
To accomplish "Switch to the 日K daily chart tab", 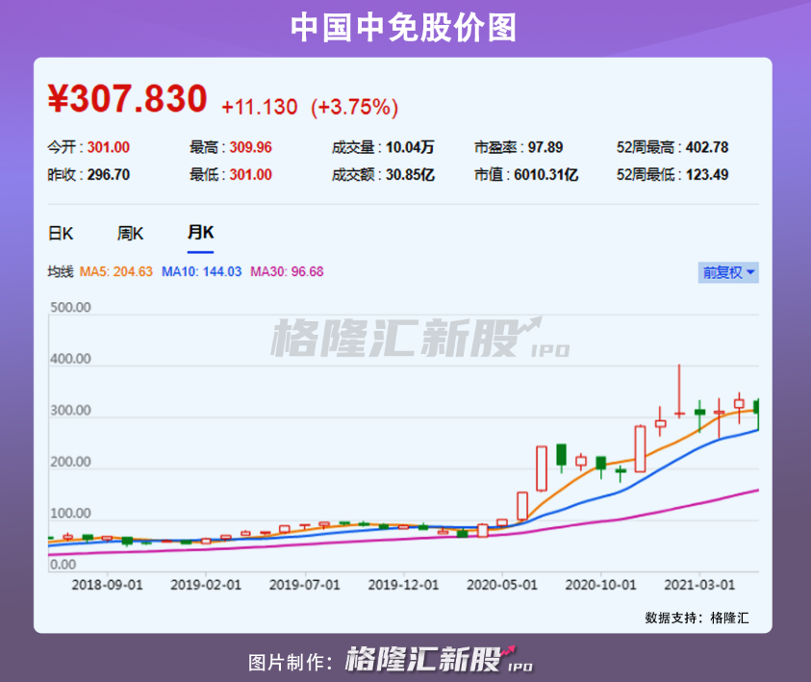I will [x=61, y=233].
